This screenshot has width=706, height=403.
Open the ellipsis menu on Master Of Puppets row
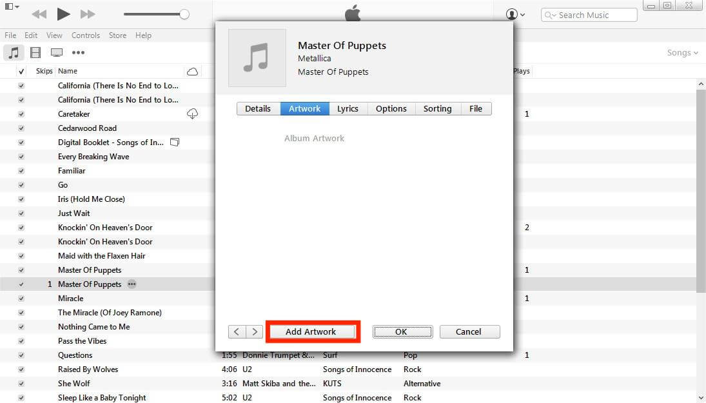coord(132,284)
